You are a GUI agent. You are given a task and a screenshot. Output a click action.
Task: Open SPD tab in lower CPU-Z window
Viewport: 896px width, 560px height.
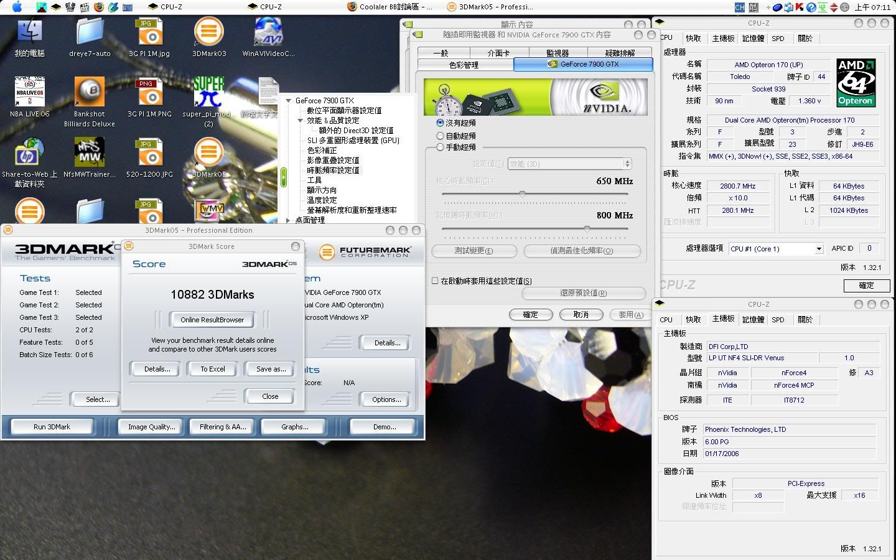778,320
